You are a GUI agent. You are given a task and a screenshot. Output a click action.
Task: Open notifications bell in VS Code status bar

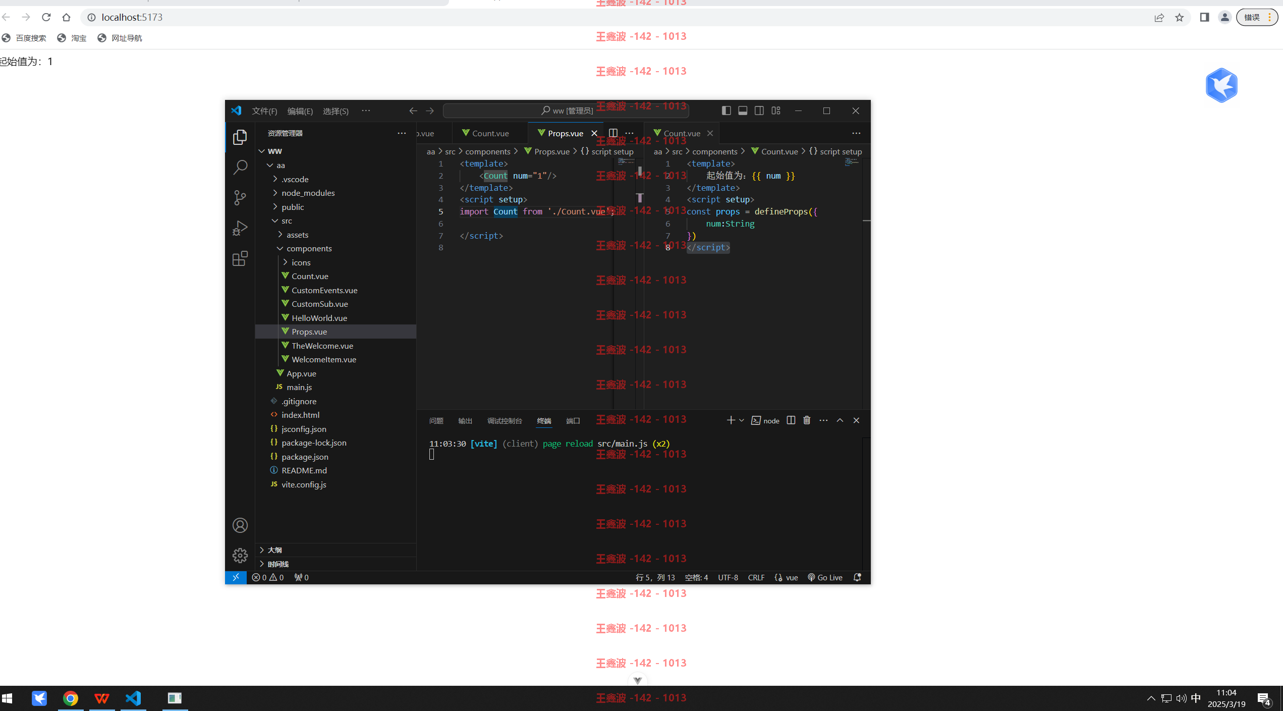click(857, 577)
